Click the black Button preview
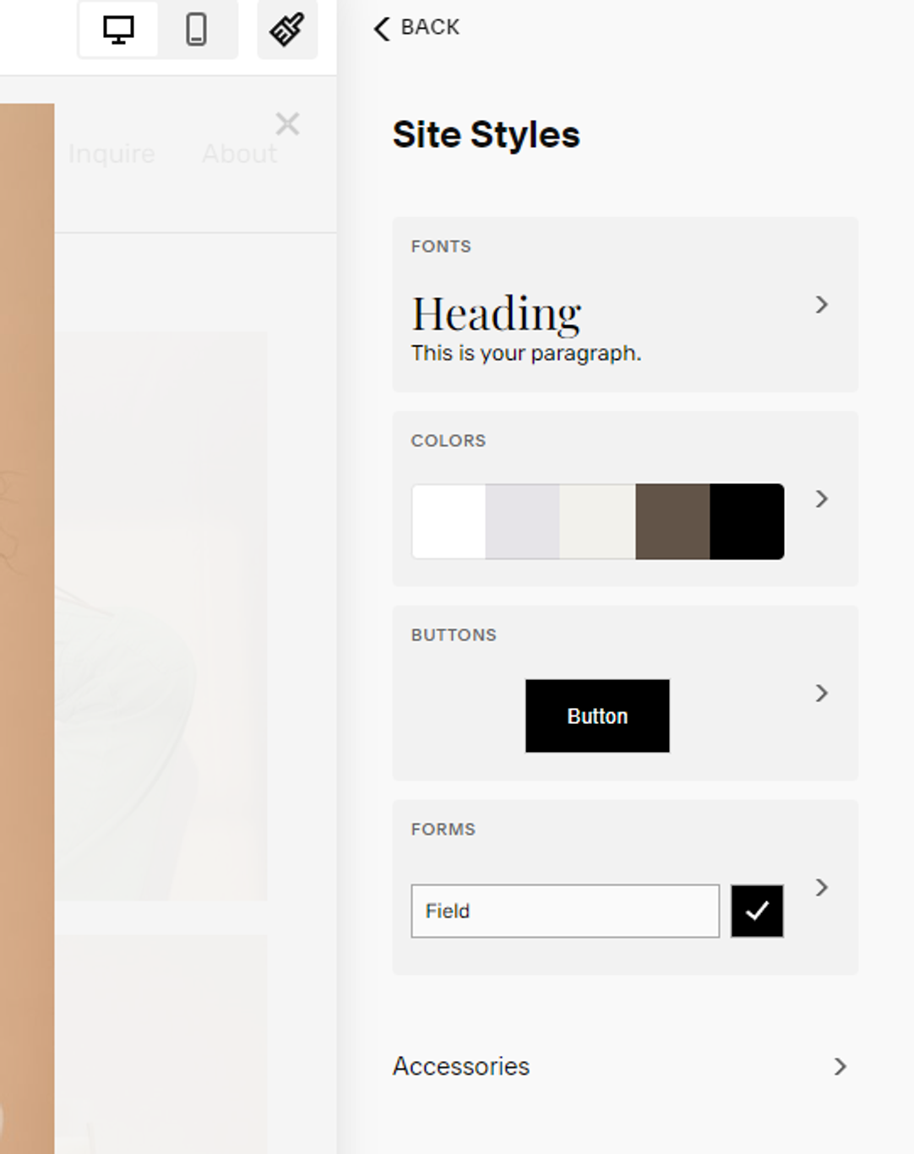 coord(597,716)
